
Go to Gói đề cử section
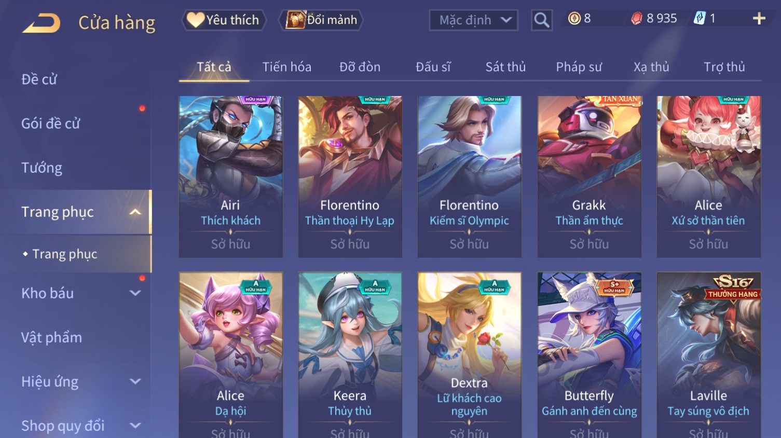[x=50, y=124]
